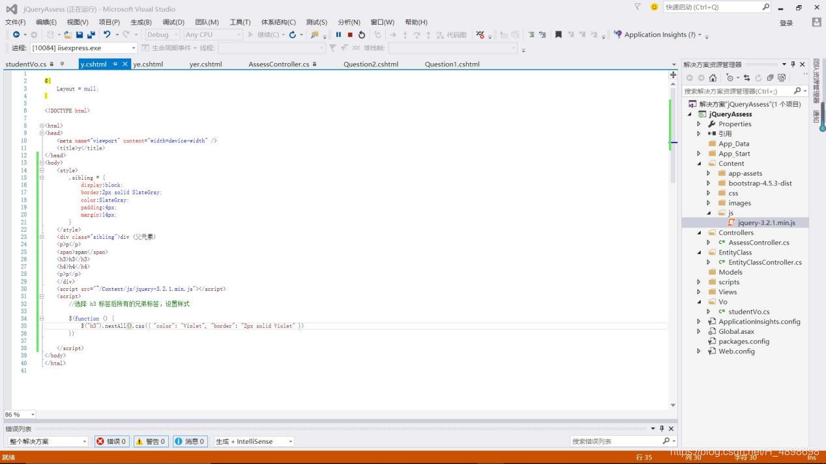Click the Save All icon
Viewport: 826px width, 464px height.
pyautogui.click(x=91, y=34)
